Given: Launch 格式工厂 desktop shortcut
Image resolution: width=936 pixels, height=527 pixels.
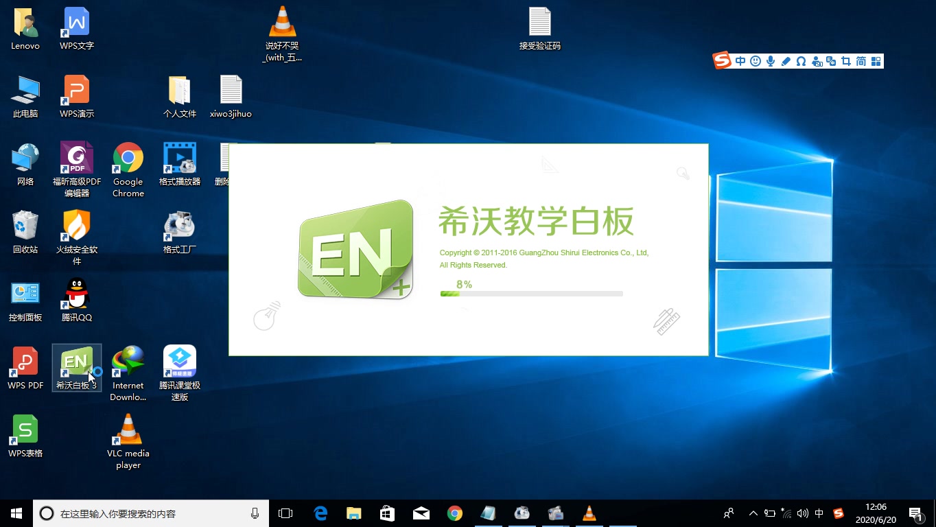Looking at the screenshot, I should point(180,233).
